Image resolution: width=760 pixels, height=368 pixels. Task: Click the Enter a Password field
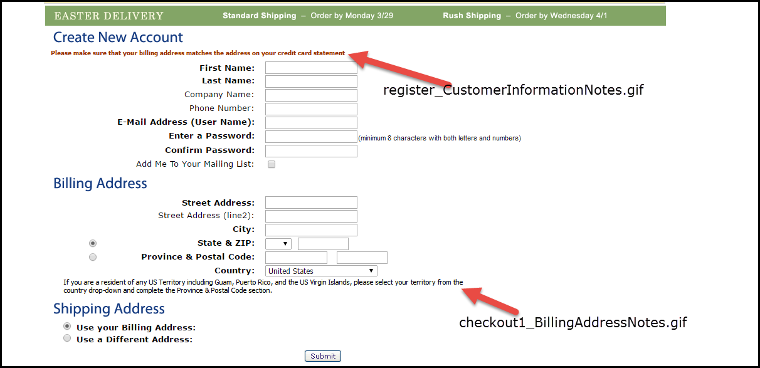click(x=311, y=137)
